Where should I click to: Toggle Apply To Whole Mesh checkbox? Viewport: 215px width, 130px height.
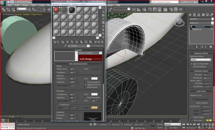coord(191,64)
